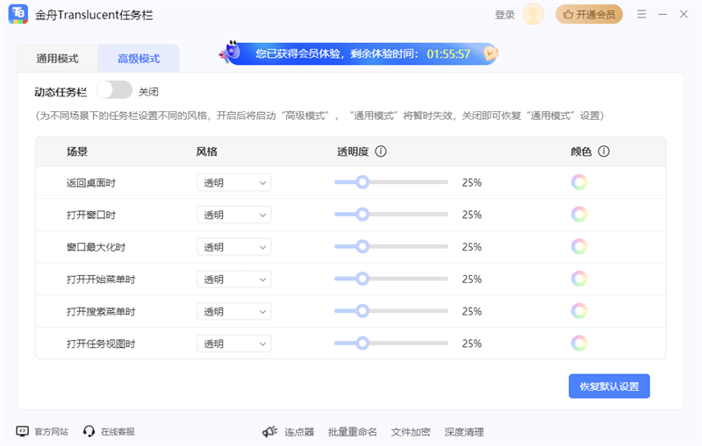Click the 透明度 info icon
This screenshot has height=446, width=702.
click(x=381, y=152)
